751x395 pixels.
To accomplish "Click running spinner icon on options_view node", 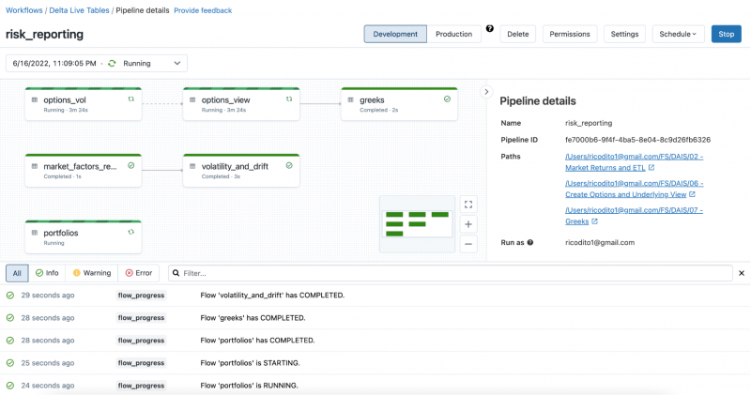I will 289,99.
